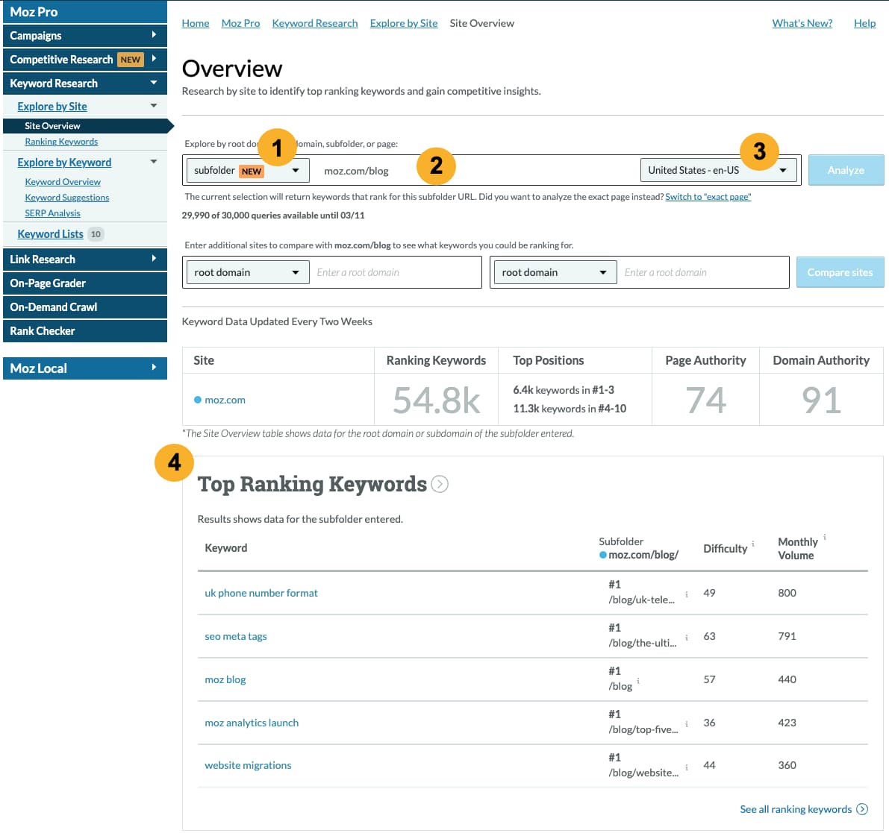This screenshot has height=833, width=889.
Task: Open the uk phone number format keyword
Action: (261, 593)
